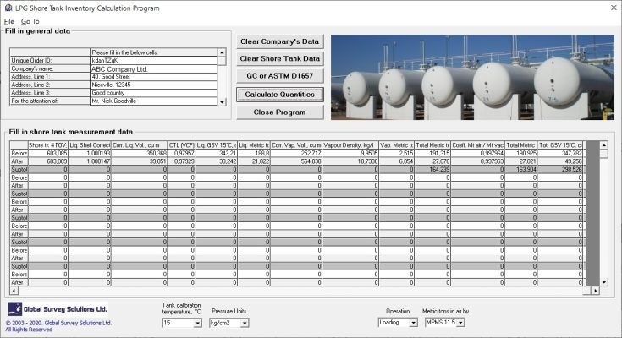The width and height of the screenshot is (622, 338).
Task: Click the Global Survey Solutions logo
Action: point(57,310)
